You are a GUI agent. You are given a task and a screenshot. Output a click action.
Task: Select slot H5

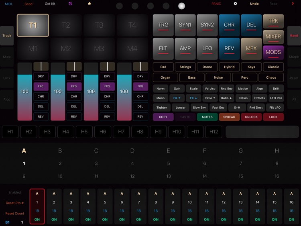pyautogui.click(x=84, y=132)
